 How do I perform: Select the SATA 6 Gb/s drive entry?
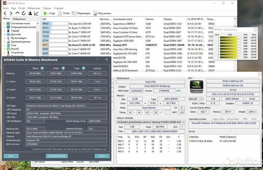202,141
